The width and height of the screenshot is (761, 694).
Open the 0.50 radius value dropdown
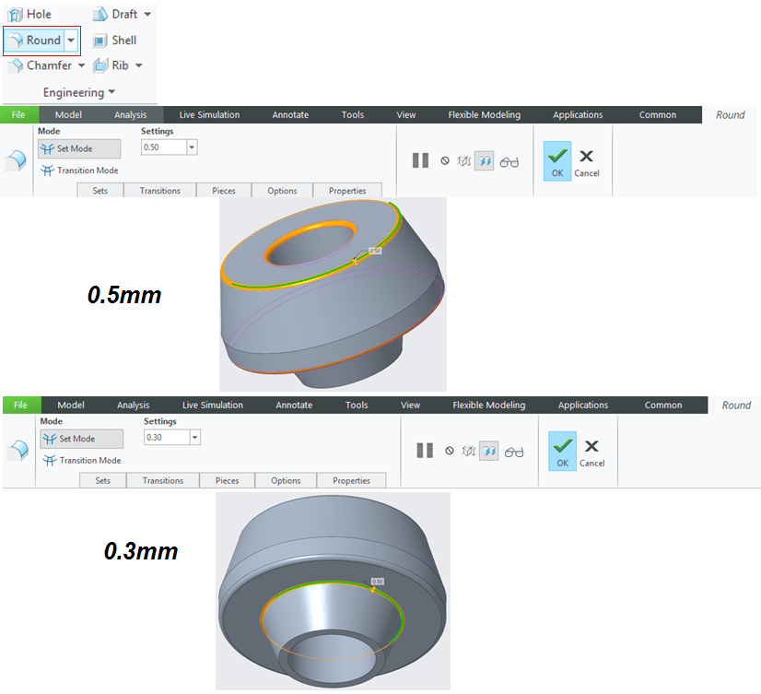[192, 147]
